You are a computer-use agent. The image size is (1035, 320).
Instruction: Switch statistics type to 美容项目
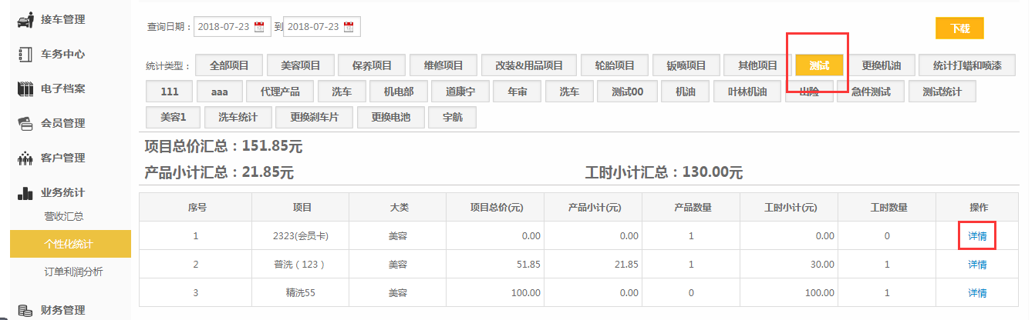pyautogui.click(x=301, y=65)
